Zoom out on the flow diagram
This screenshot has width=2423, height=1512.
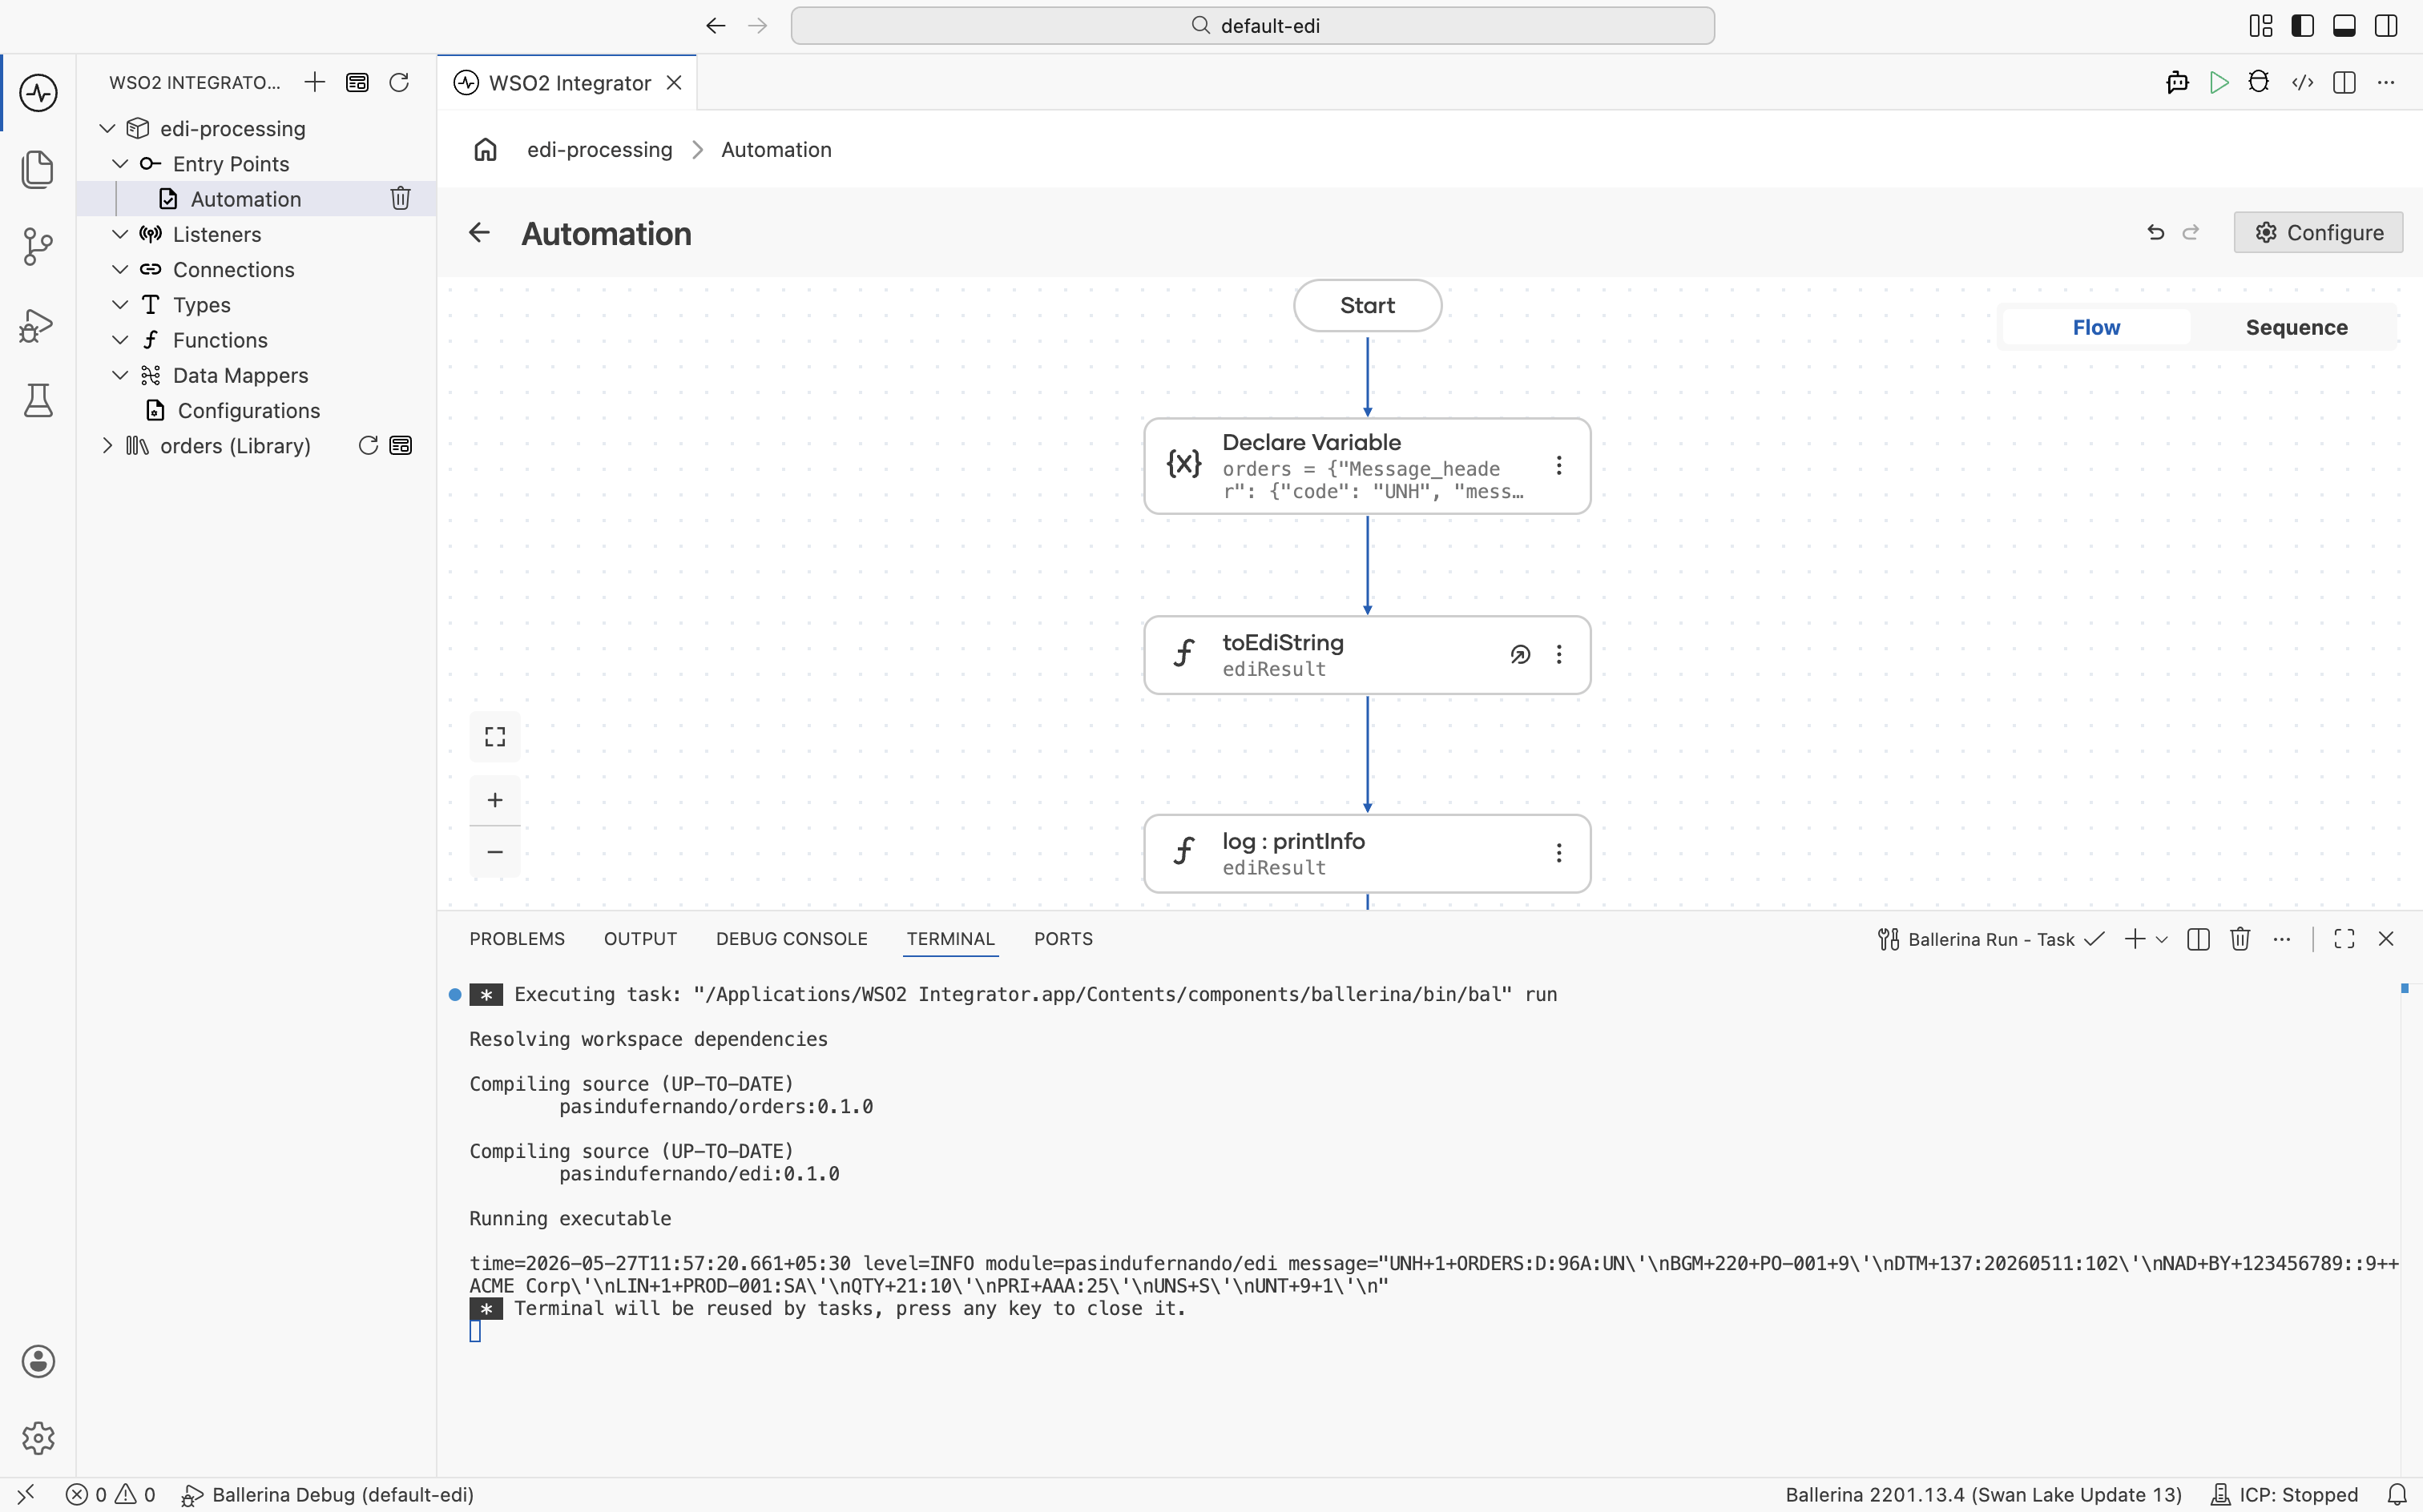[495, 852]
